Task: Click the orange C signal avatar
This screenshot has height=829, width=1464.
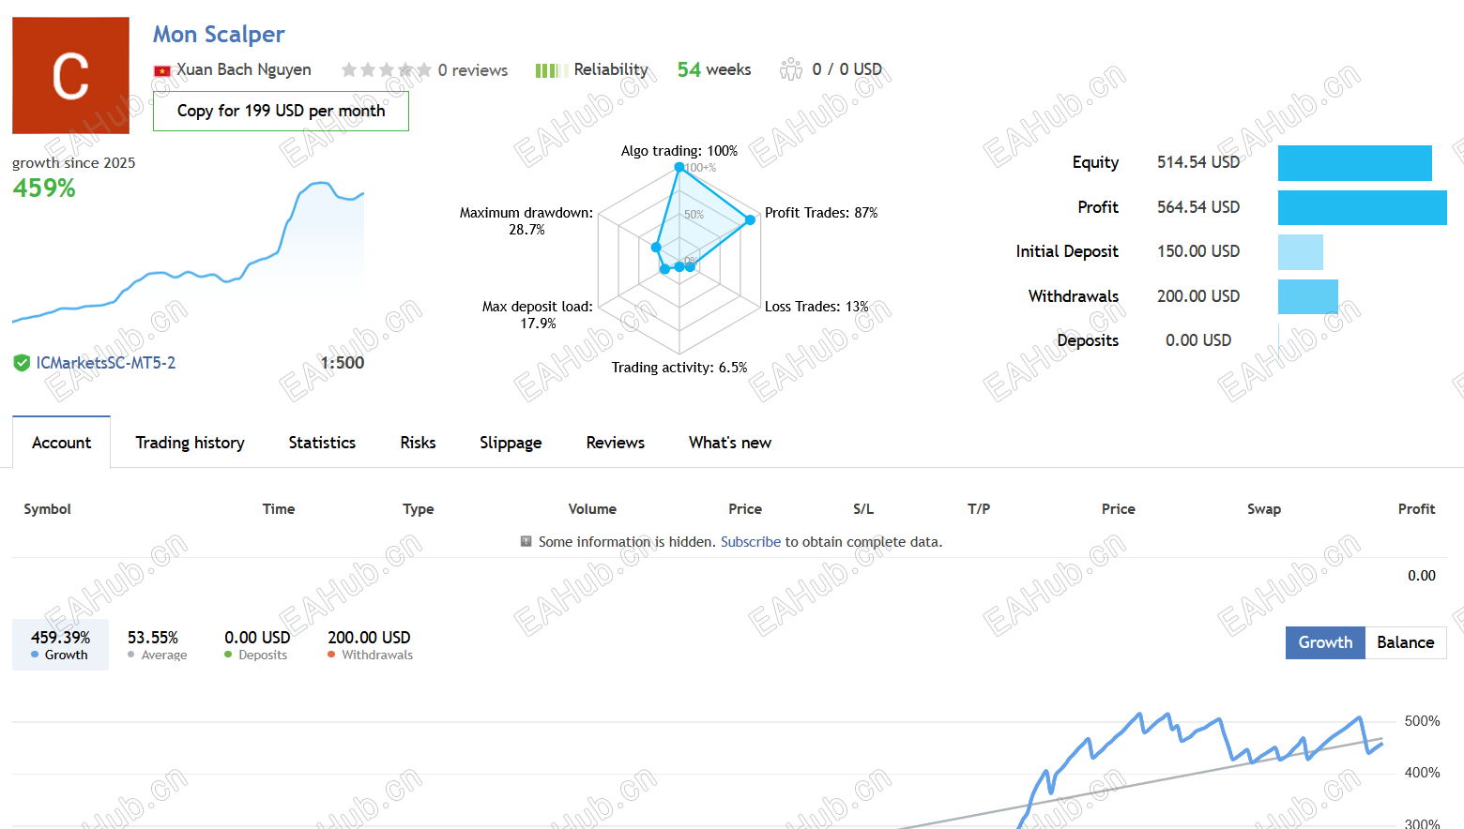Action: tap(70, 75)
